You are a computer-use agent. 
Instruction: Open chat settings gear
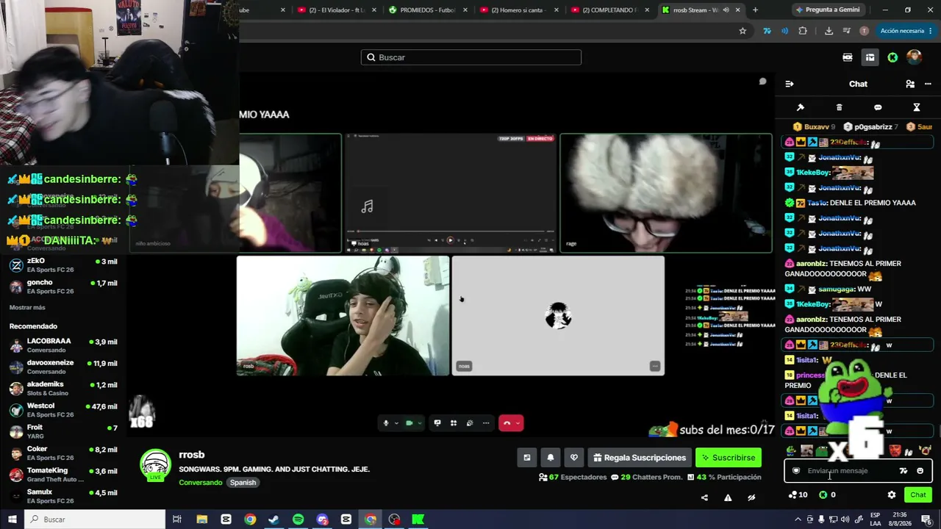pyautogui.click(x=892, y=495)
